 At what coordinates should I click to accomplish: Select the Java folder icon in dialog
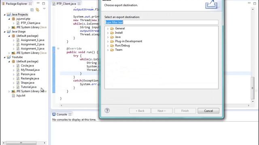point(112,37)
